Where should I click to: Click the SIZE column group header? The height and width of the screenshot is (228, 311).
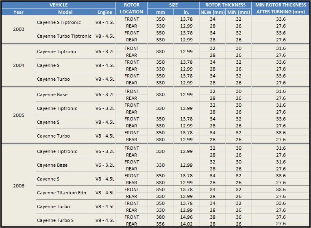173,5
